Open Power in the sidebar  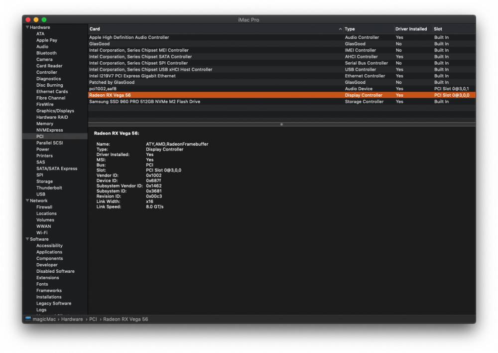(43, 149)
